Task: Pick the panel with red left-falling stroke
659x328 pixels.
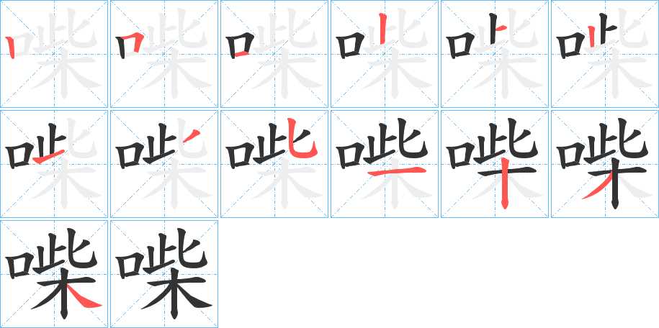Action: coord(605,164)
